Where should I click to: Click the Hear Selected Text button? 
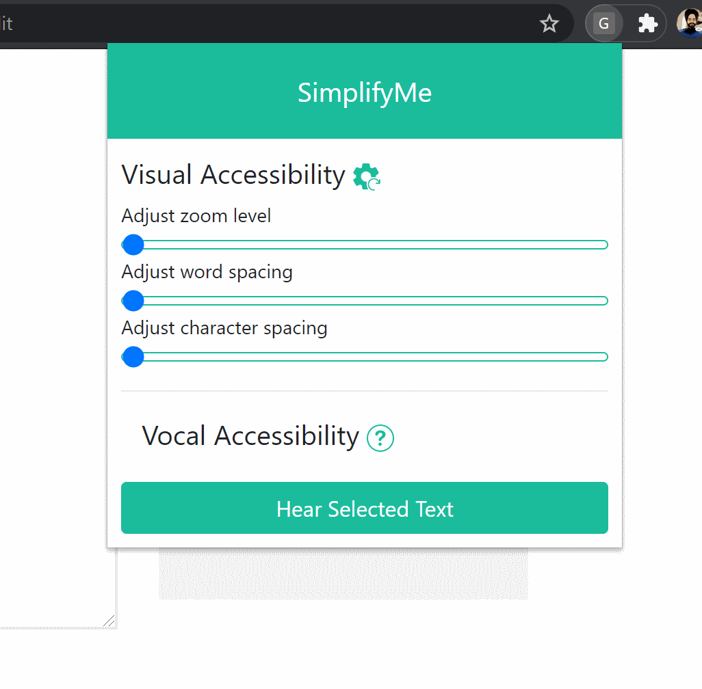point(365,508)
